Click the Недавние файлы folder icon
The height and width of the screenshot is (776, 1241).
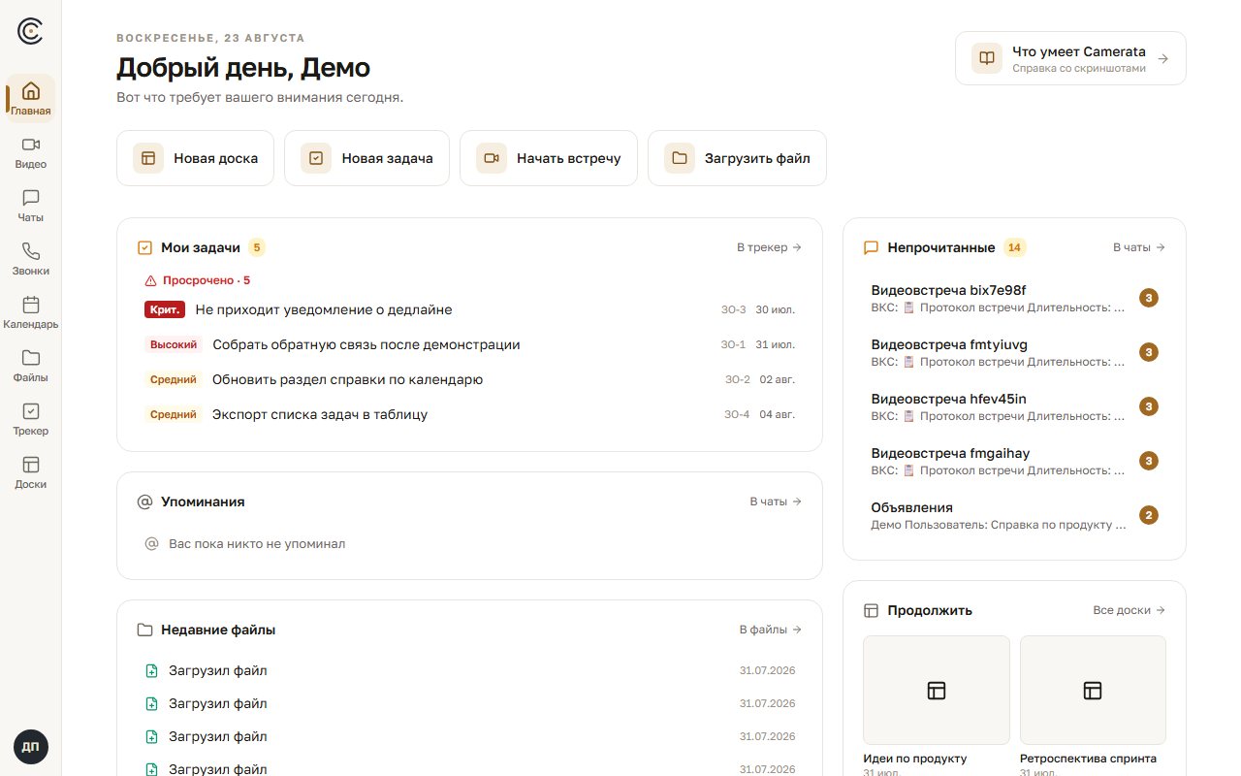click(x=145, y=630)
